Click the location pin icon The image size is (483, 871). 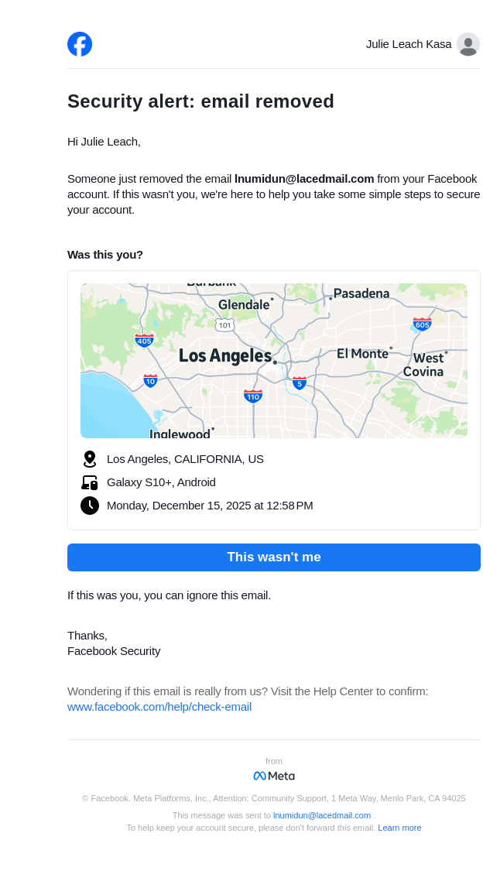(90, 459)
